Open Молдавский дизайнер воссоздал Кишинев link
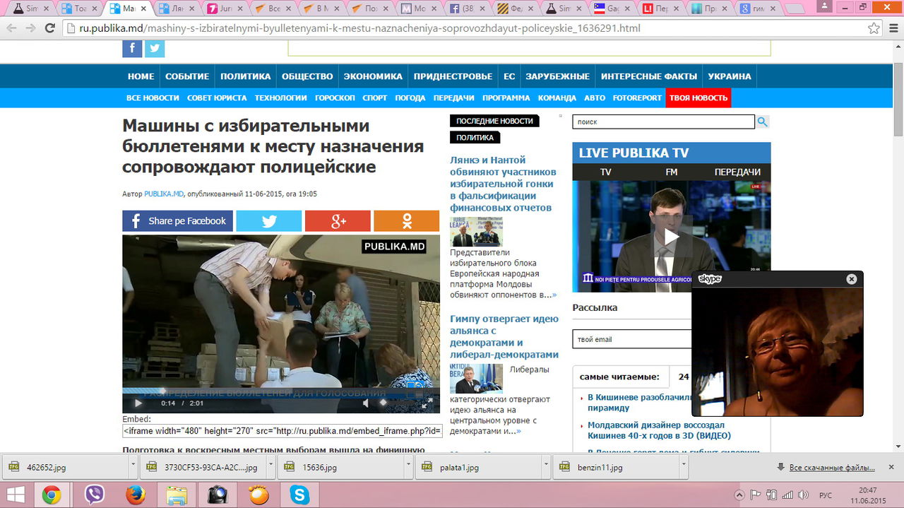Screen dimensions: 904x508 pyautogui.click(x=659, y=430)
